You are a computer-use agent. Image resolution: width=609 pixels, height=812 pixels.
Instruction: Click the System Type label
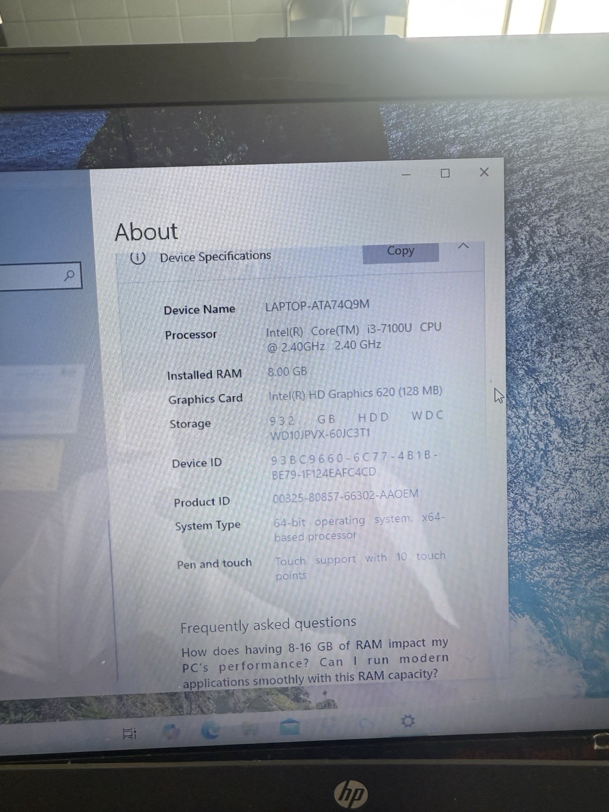208,525
